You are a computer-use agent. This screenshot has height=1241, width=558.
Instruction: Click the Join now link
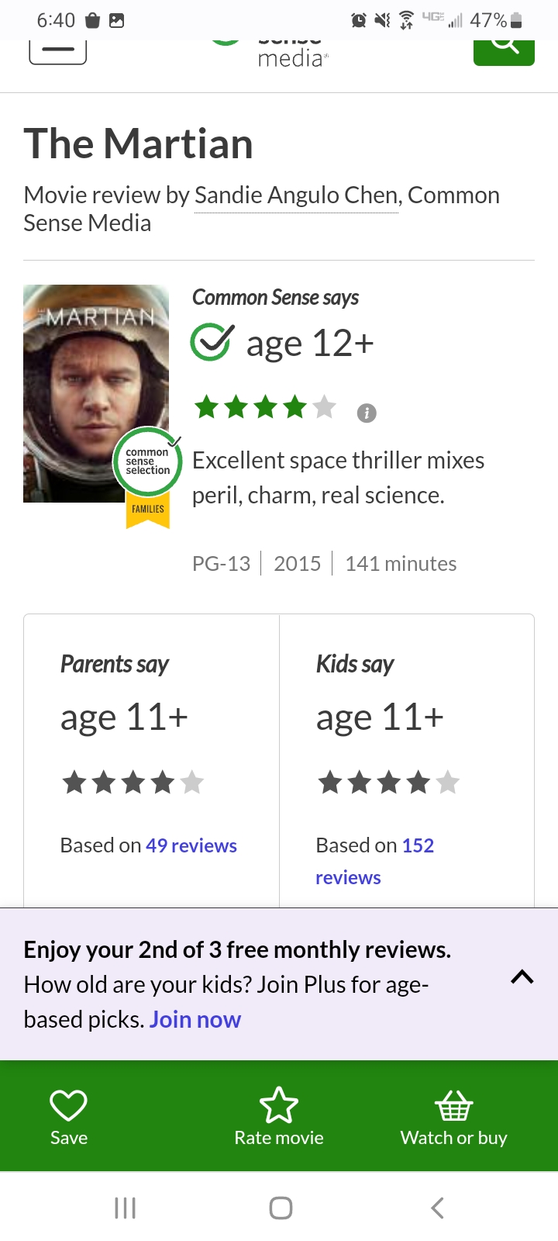195,1019
